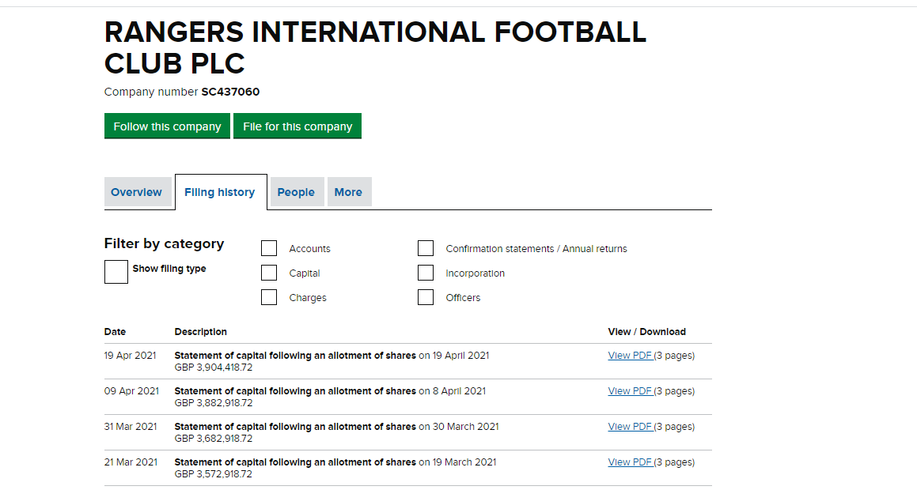The image size is (917, 490).
Task: Click the Date column header
Action: click(116, 332)
